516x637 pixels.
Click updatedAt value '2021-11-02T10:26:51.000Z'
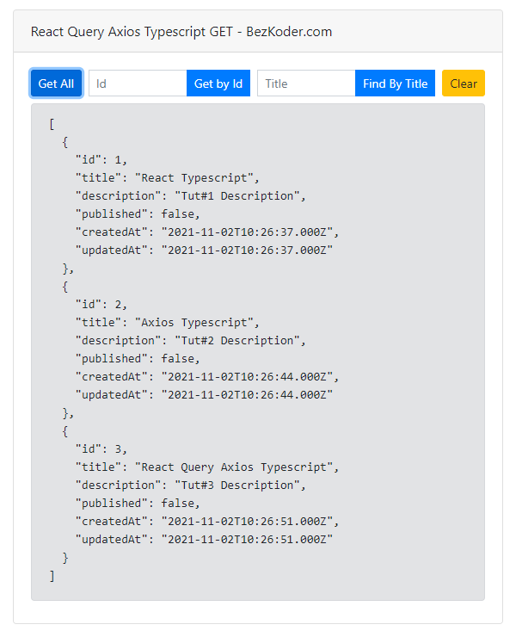pos(247,540)
